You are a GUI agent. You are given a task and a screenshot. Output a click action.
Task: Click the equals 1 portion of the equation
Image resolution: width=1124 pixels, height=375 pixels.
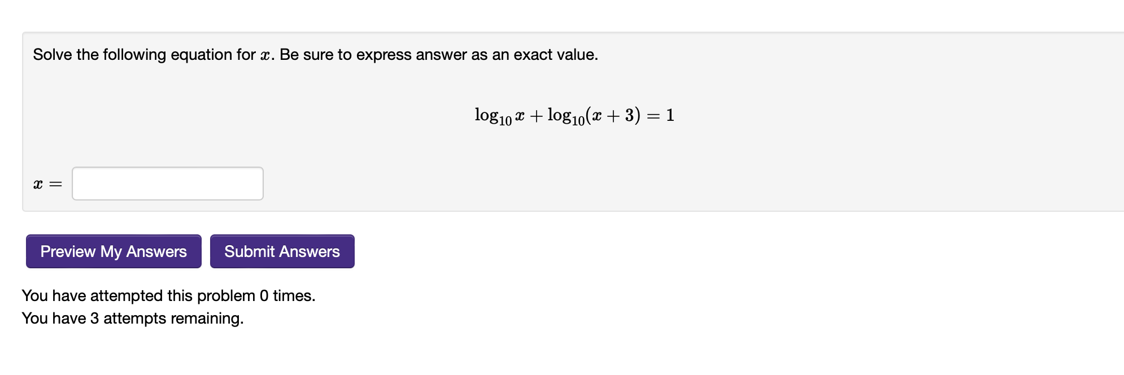pos(661,114)
